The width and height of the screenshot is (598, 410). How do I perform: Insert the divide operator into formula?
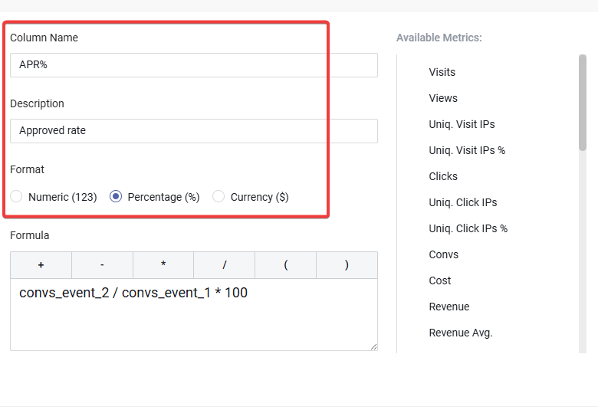224,265
